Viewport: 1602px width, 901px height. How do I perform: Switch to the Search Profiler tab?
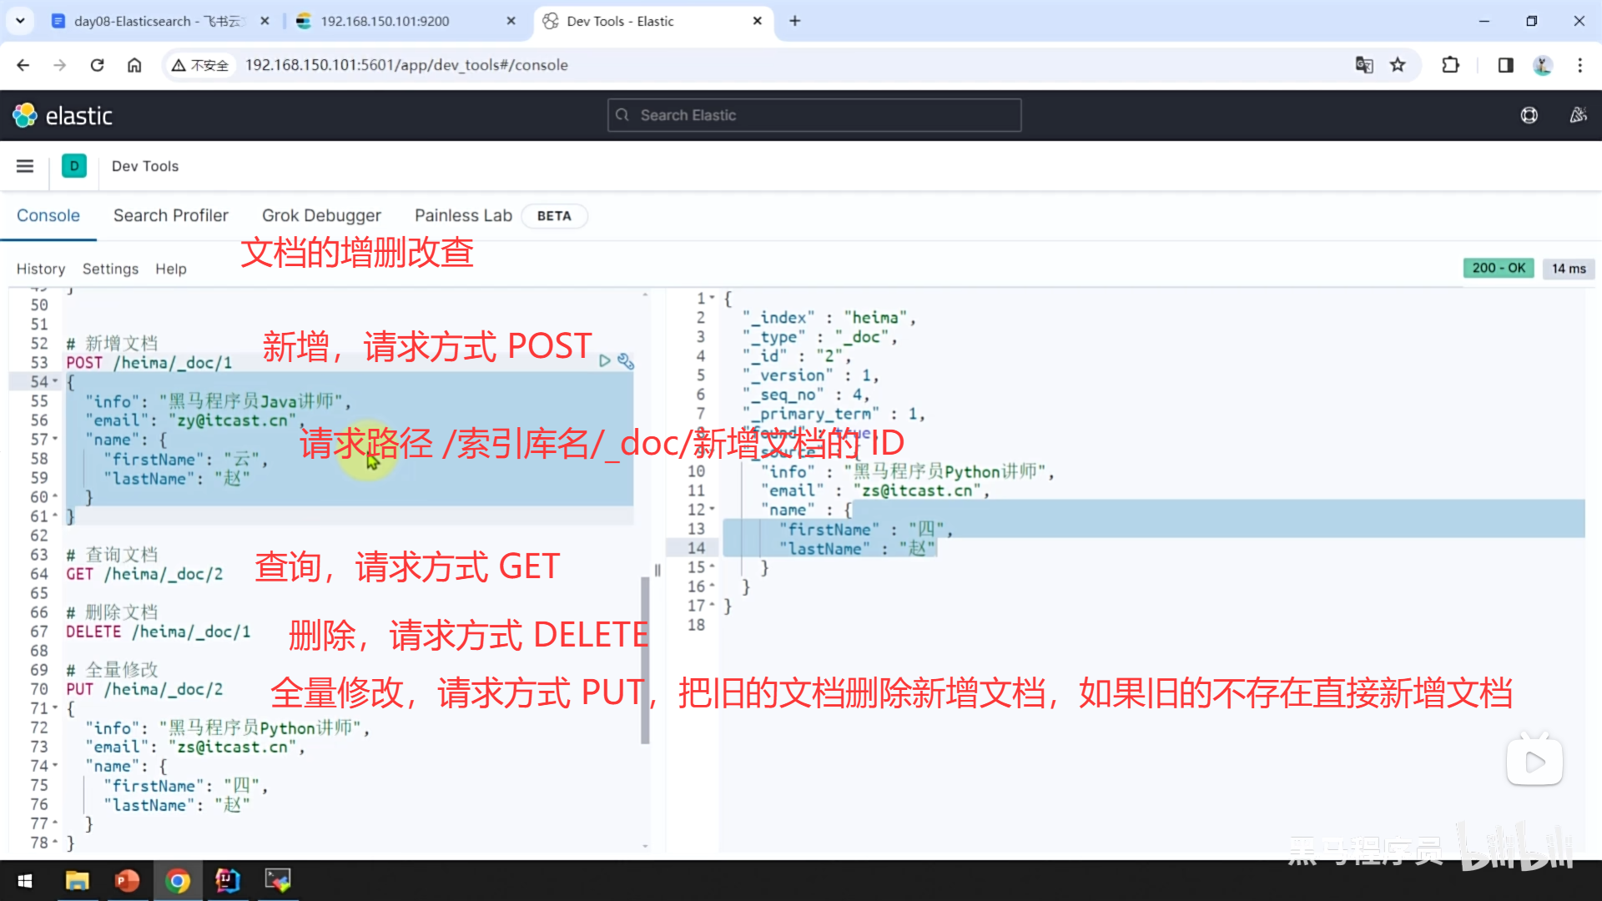pyautogui.click(x=170, y=215)
